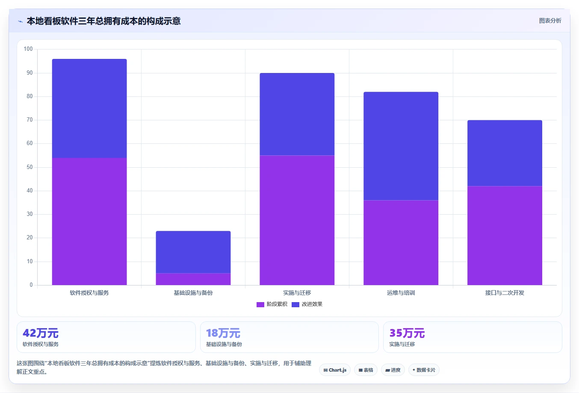Click the blue 基础设施与备份 bar segment
The image size is (579, 393).
(x=193, y=252)
